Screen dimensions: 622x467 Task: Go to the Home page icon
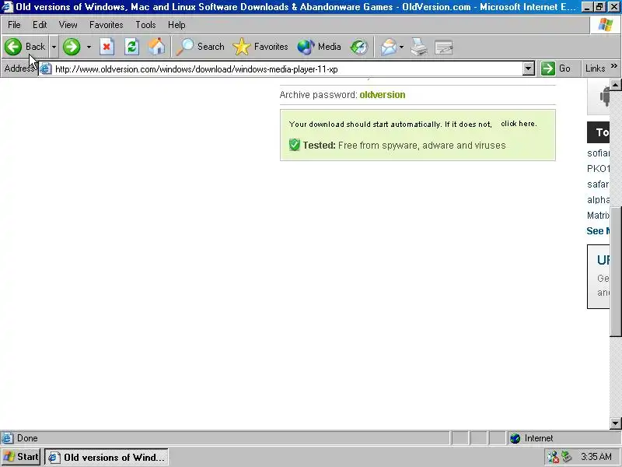156,47
